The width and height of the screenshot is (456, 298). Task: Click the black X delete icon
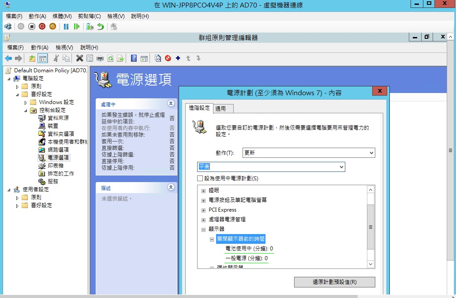tap(79, 58)
